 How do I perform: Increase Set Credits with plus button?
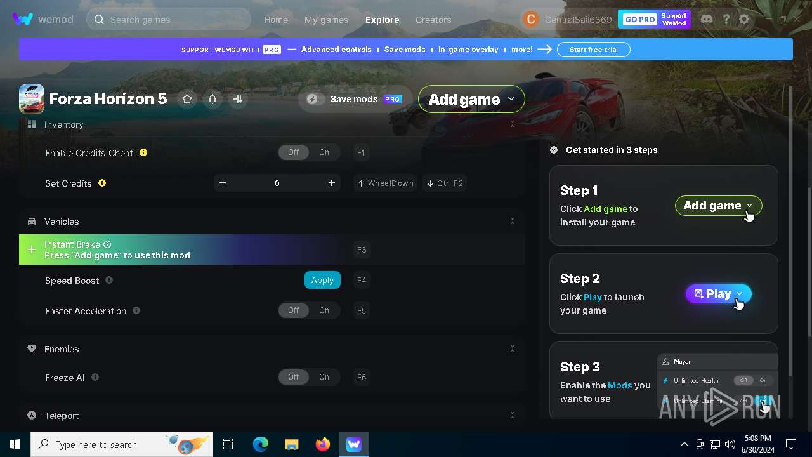pyautogui.click(x=332, y=183)
